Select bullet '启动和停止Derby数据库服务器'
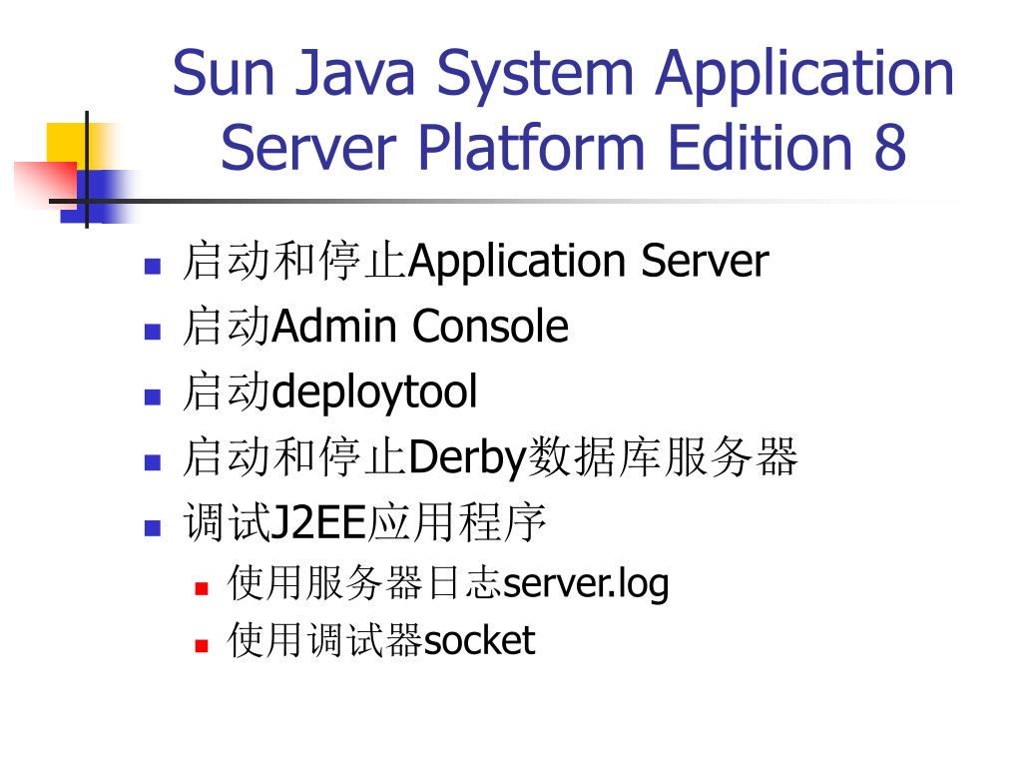Viewport: 1022px width, 767px height. click(x=490, y=457)
